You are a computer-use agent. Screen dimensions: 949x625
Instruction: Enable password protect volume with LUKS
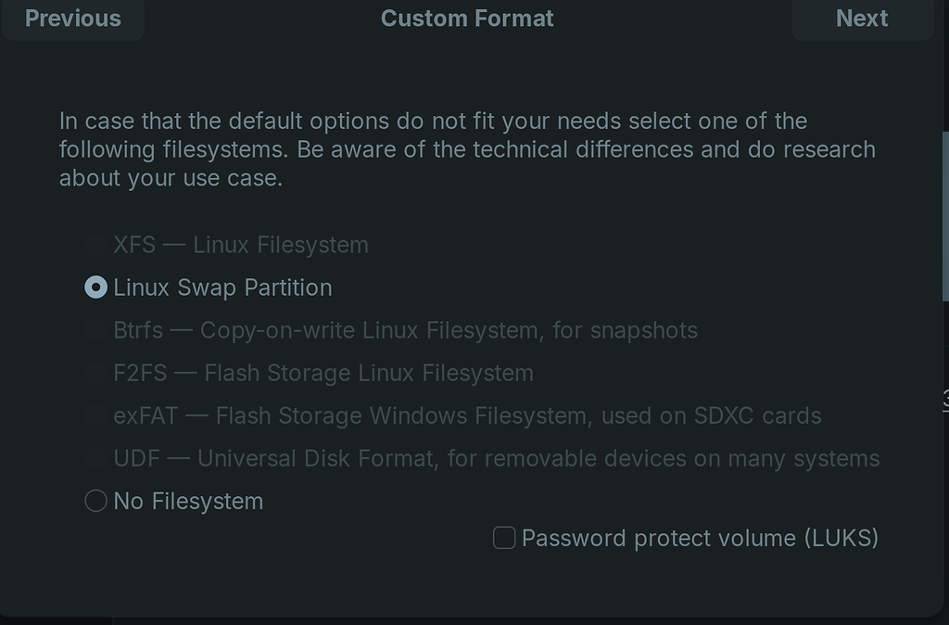504,538
